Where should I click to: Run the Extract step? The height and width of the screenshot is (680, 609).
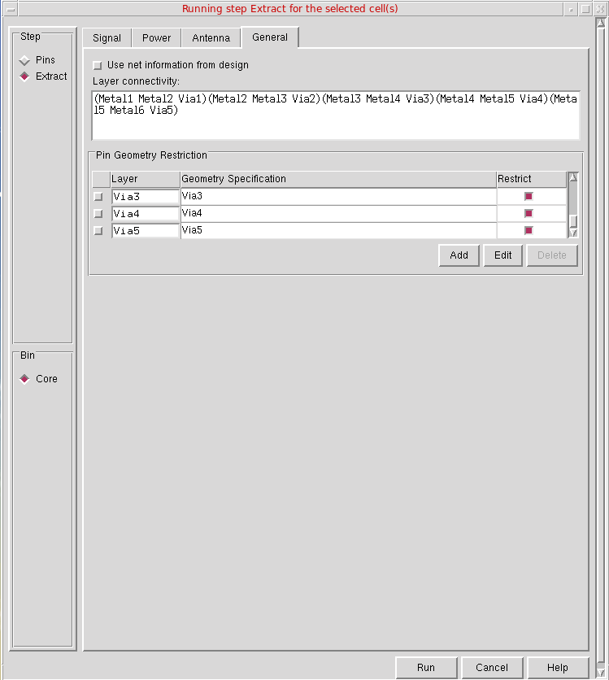click(x=426, y=668)
